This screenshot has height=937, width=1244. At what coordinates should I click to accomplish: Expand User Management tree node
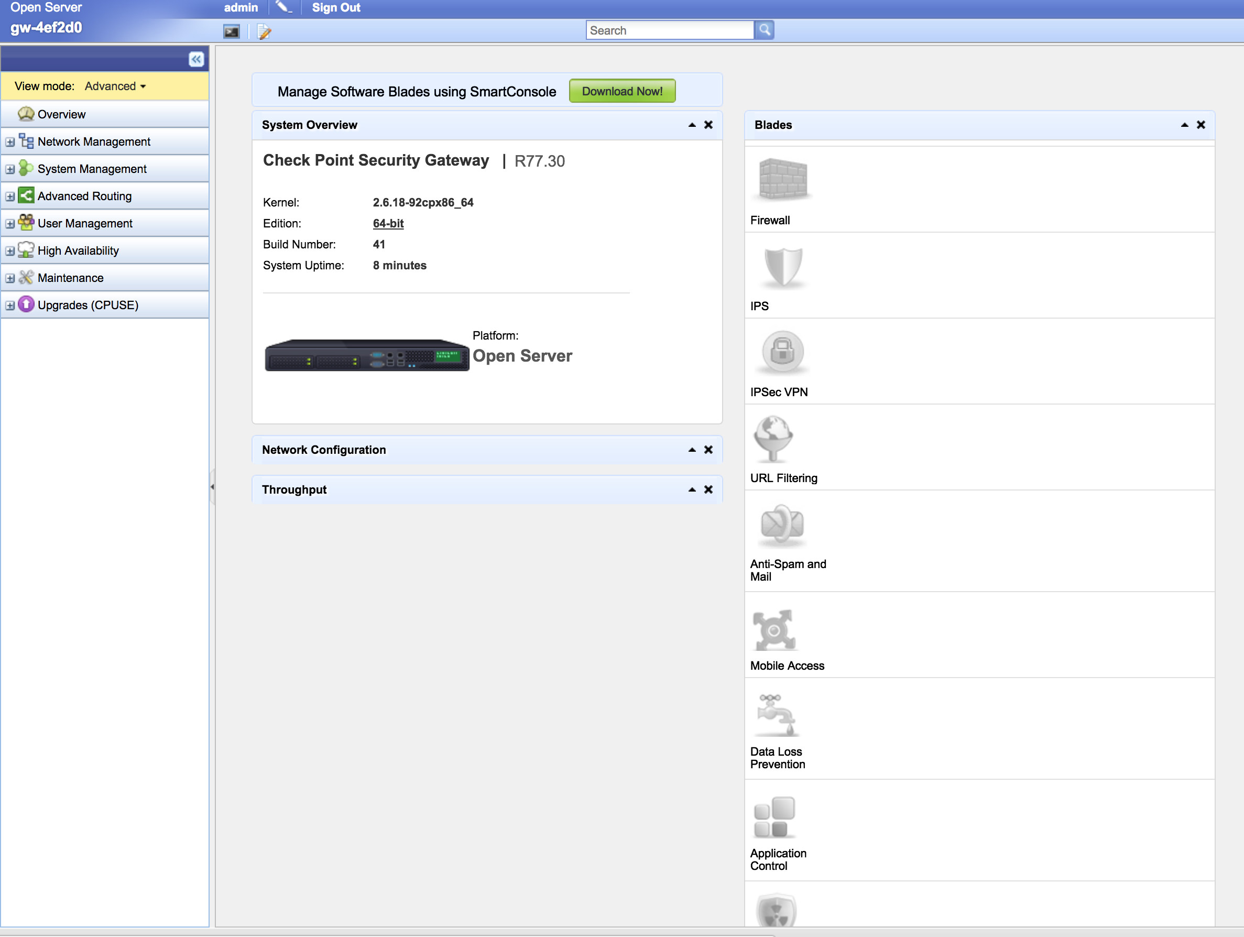pos(9,224)
